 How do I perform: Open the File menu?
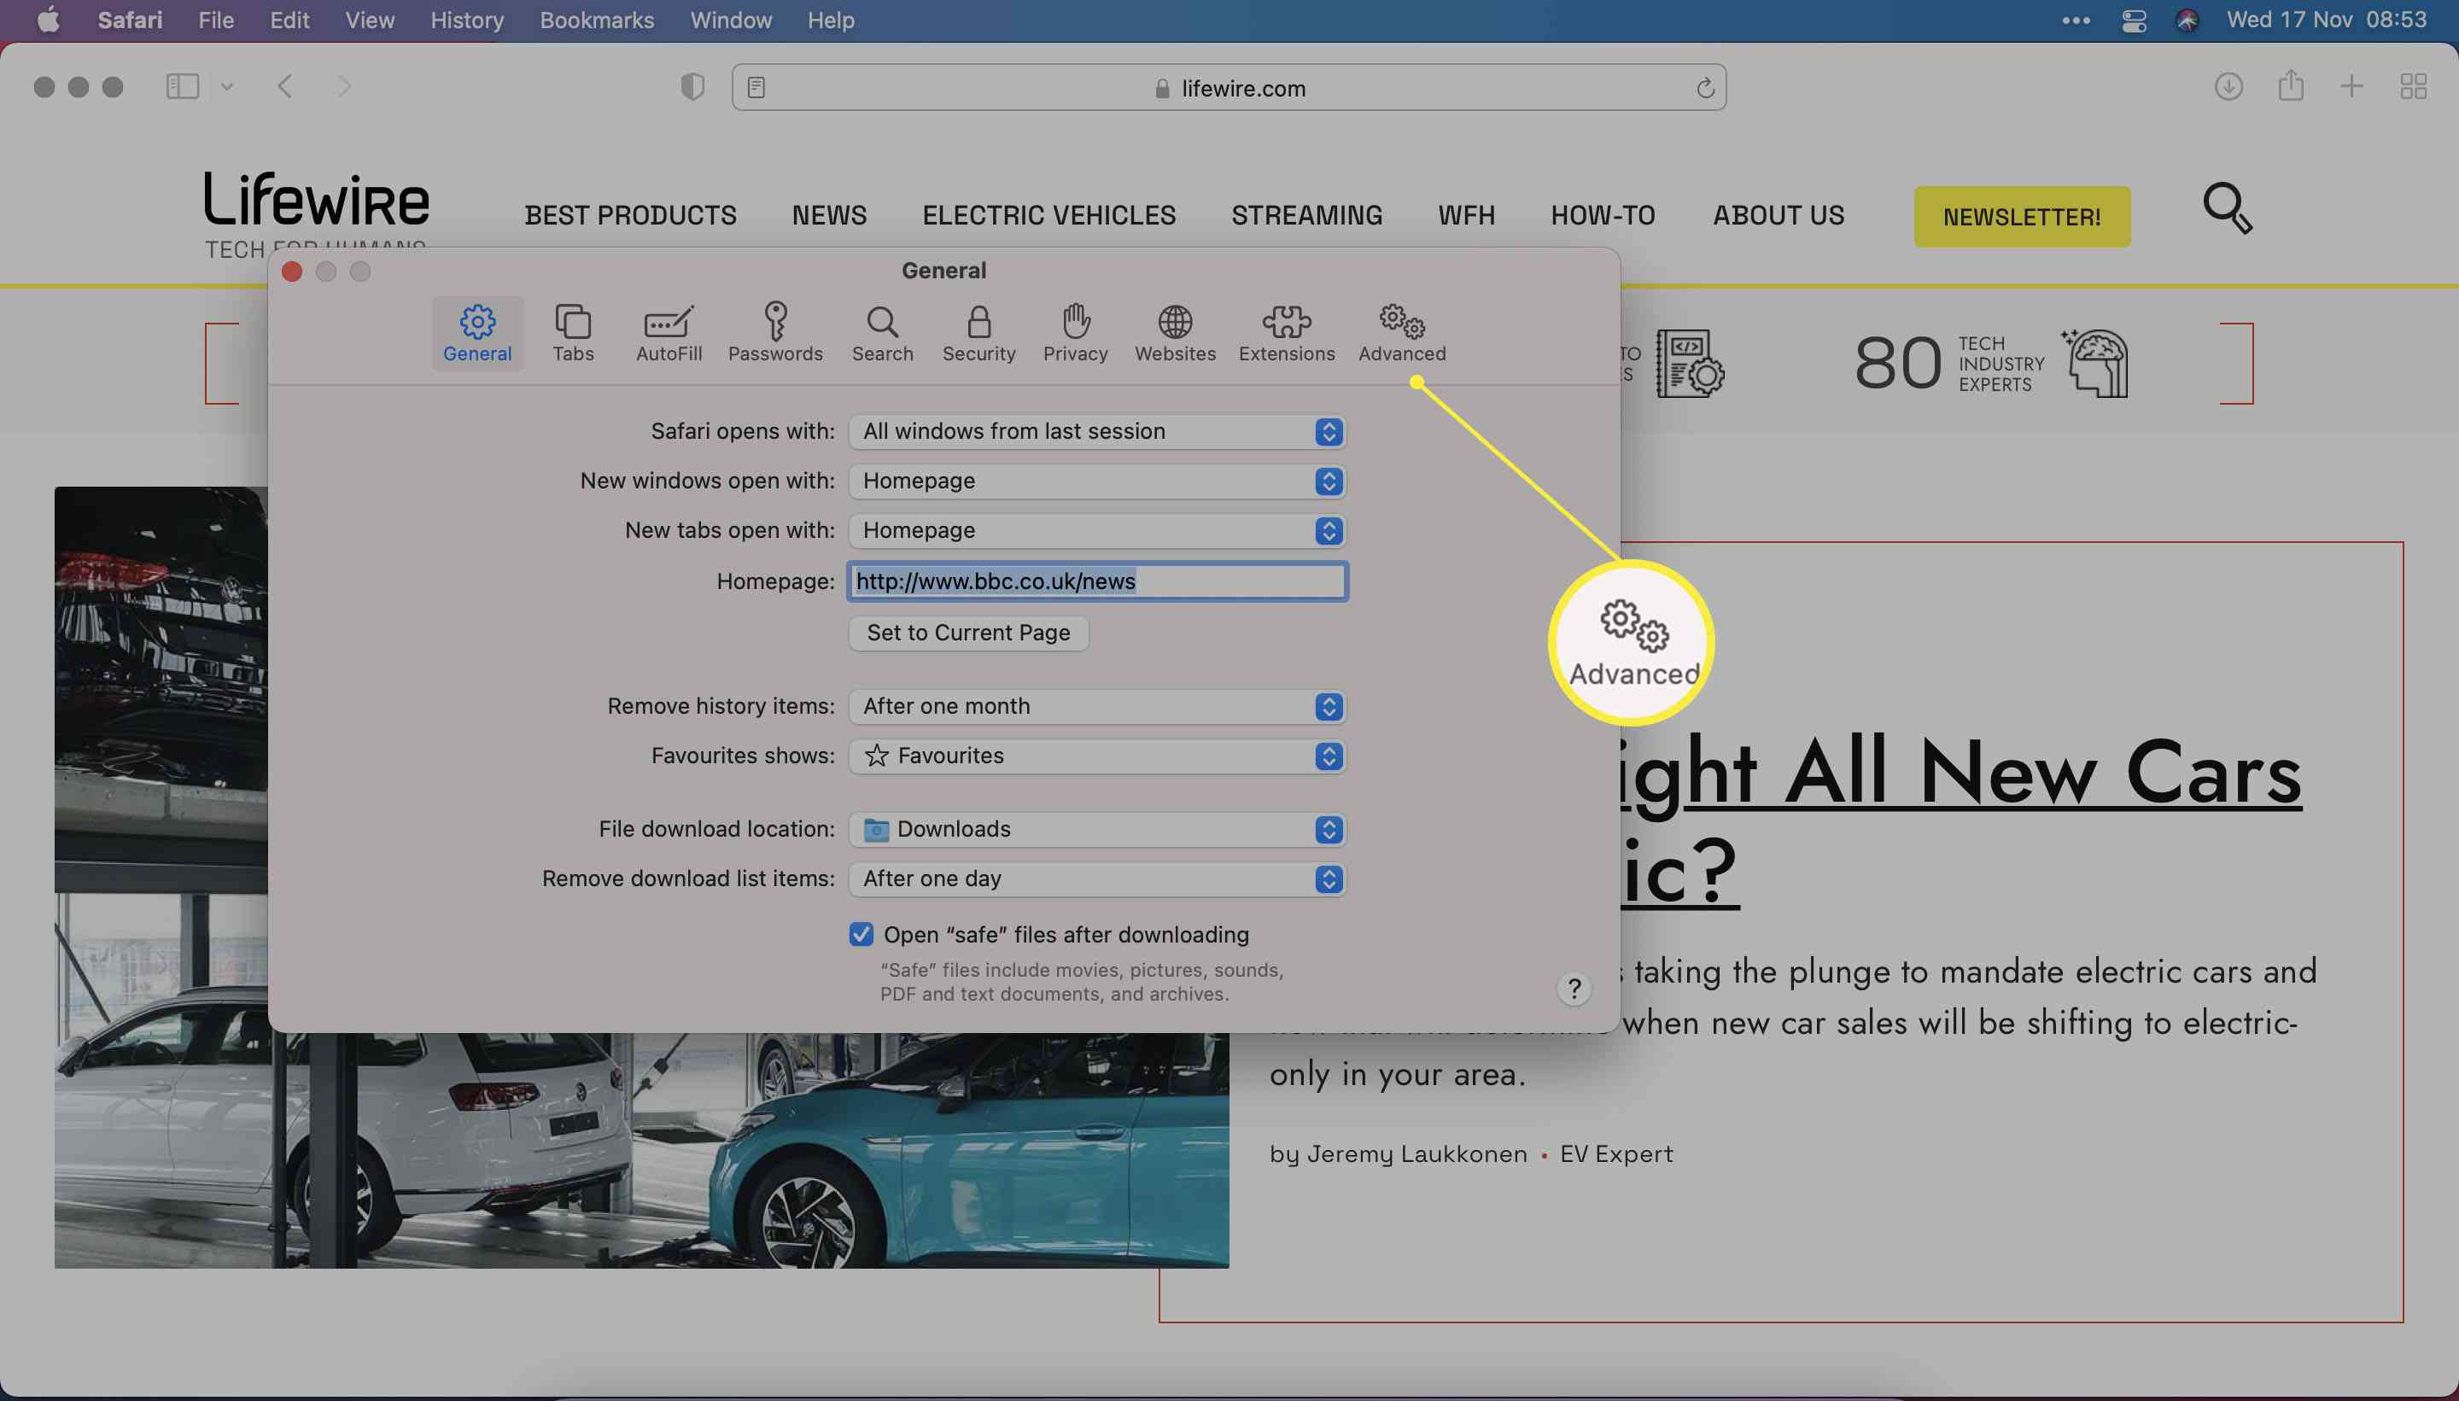(215, 20)
